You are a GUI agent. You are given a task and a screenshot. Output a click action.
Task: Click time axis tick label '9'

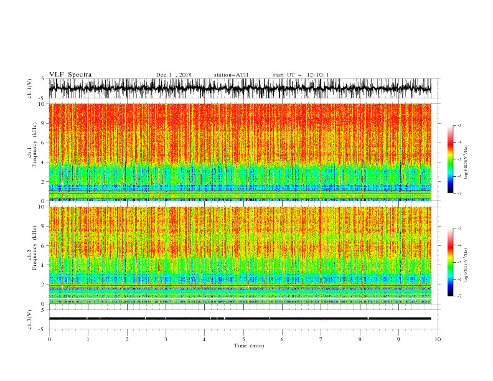click(398, 339)
